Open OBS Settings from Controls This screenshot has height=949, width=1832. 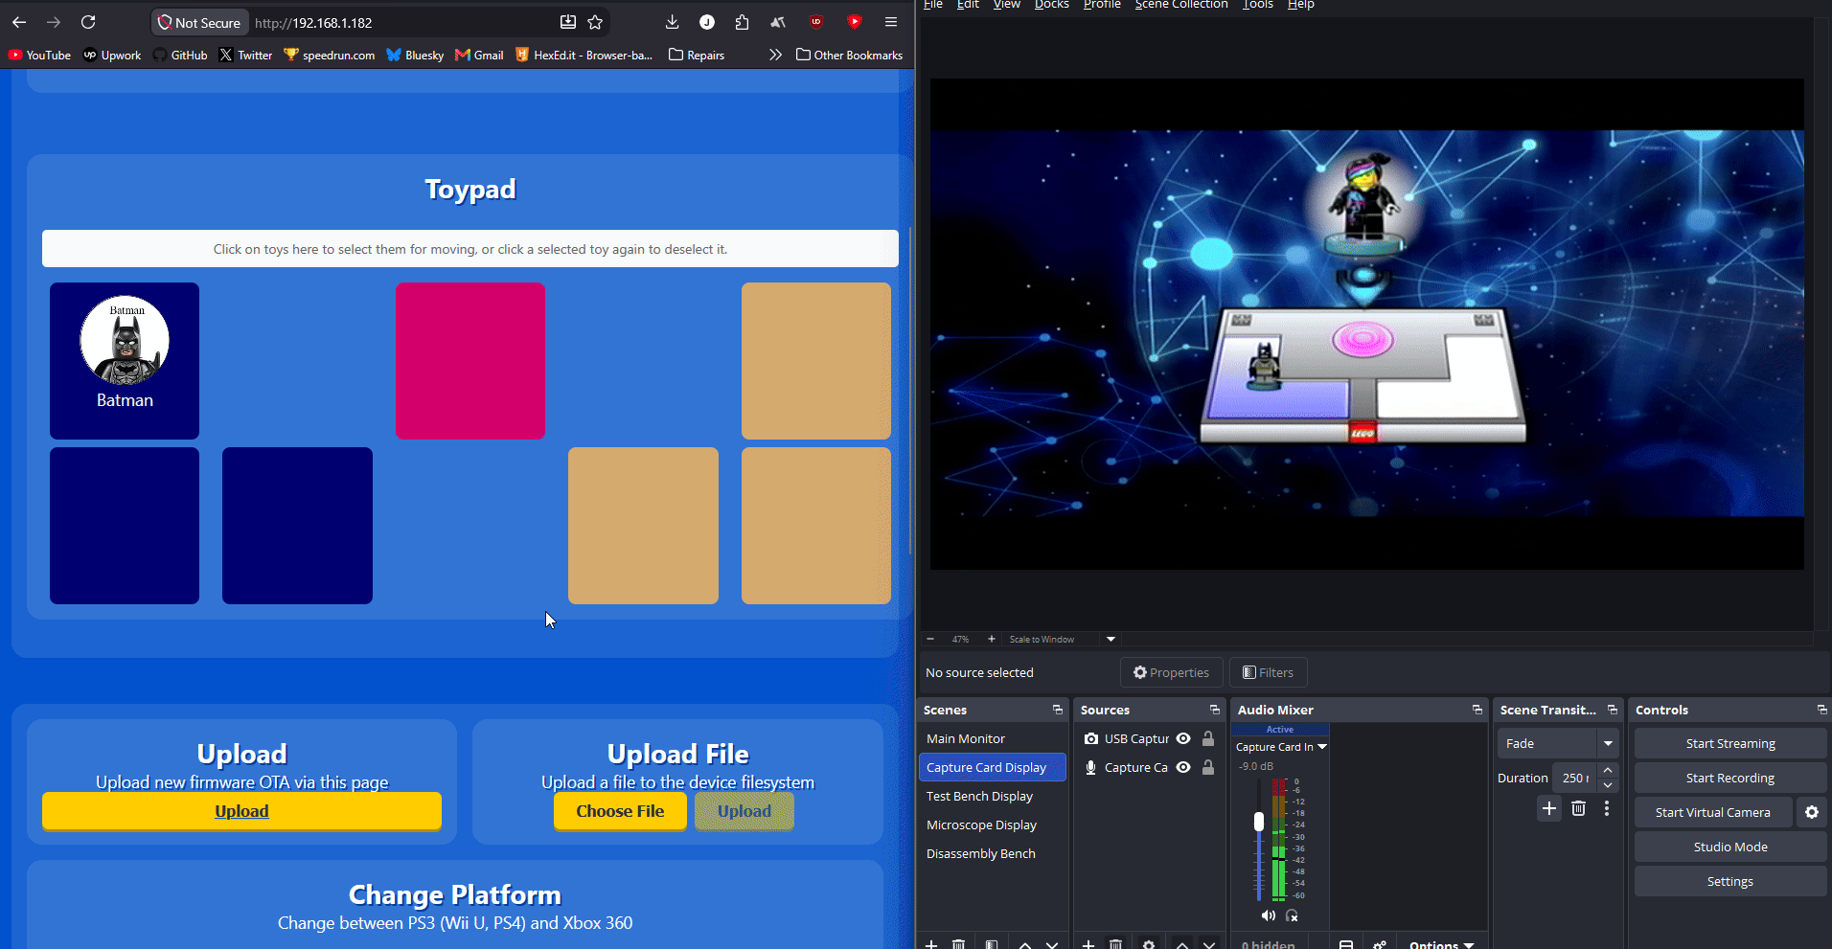(x=1730, y=881)
